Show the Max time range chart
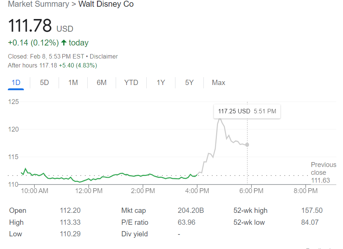Screen dimensions: 343x249 pos(218,83)
